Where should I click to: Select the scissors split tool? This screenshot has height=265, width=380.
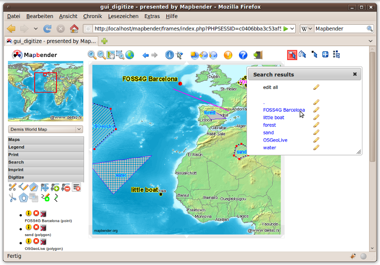(x=12, y=198)
